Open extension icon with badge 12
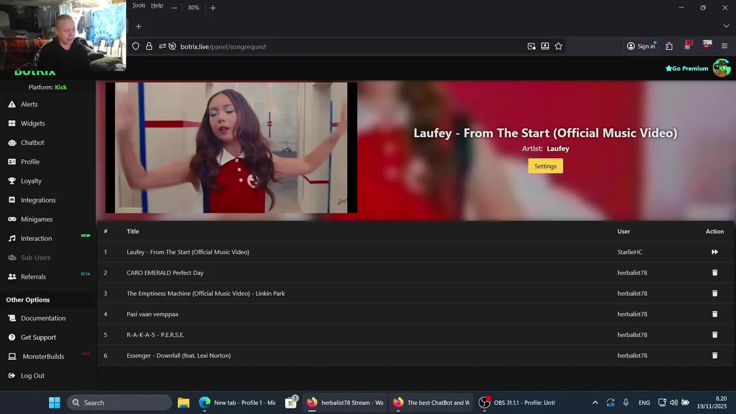This screenshot has height=414, width=736. (x=688, y=45)
